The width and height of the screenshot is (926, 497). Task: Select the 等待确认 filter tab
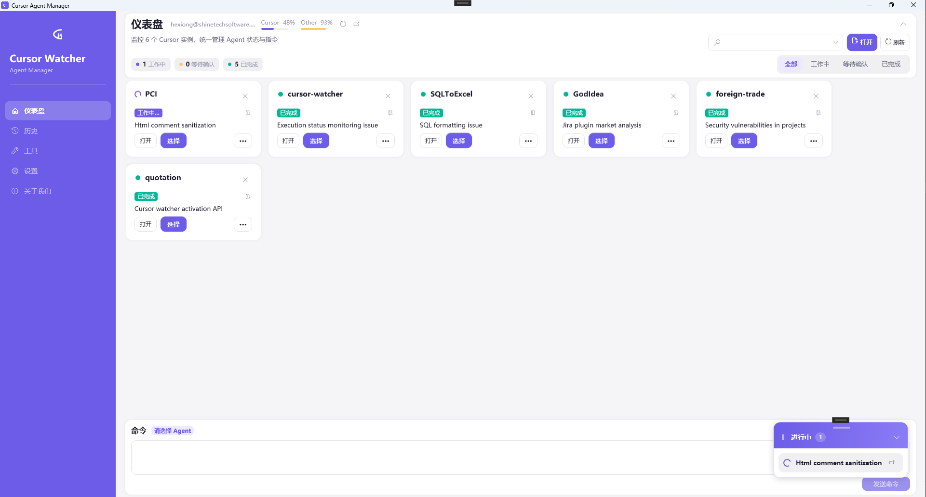tap(855, 64)
